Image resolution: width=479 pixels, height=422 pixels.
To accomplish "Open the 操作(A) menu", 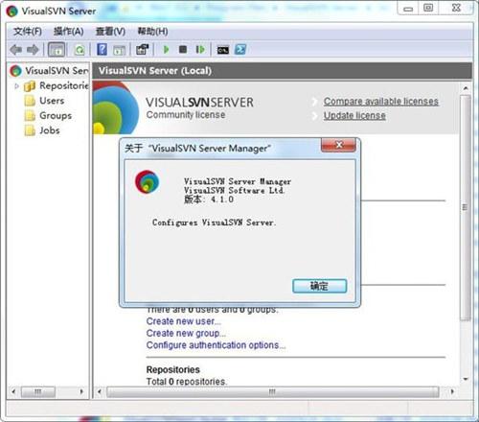I will 69,32.
